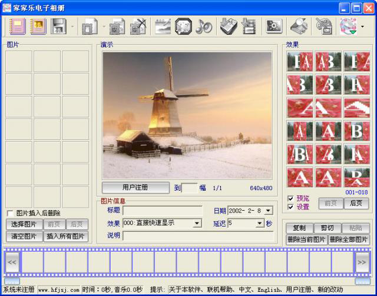
Task: Click the crossed-out picture delete icon
Action: point(138,26)
